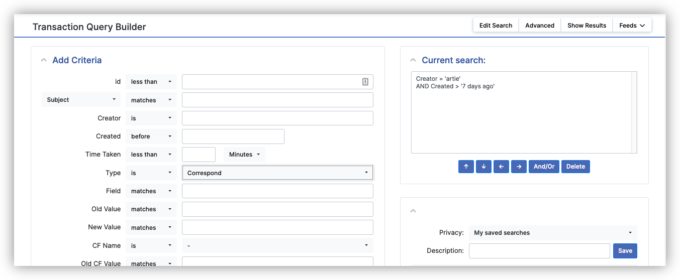This screenshot has height=280, width=680.
Task: Click the move up arrow button
Action: click(x=466, y=167)
